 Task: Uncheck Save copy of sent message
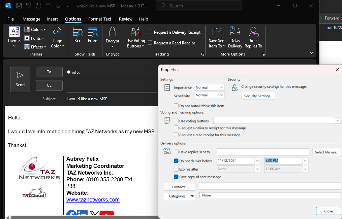point(176,177)
